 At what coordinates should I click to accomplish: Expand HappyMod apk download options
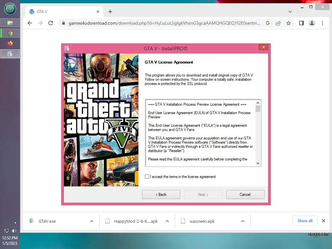pyautogui.click(x=167, y=221)
